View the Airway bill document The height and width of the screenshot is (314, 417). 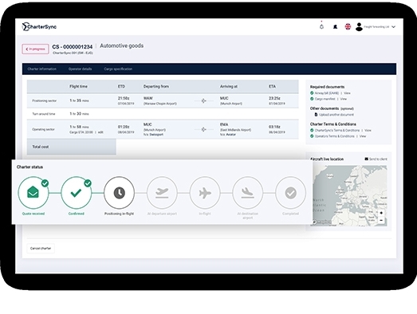point(347,93)
